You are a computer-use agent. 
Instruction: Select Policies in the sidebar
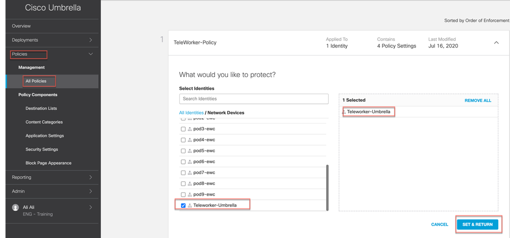tap(19, 54)
